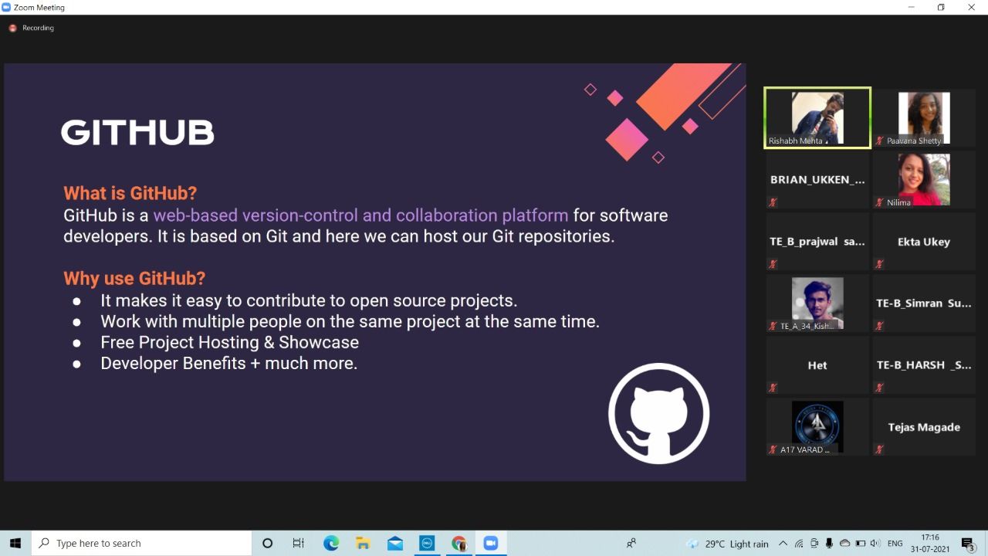Click the OneDrive cloud tray icon
The width and height of the screenshot is (988, 556).
click(844, 544)
